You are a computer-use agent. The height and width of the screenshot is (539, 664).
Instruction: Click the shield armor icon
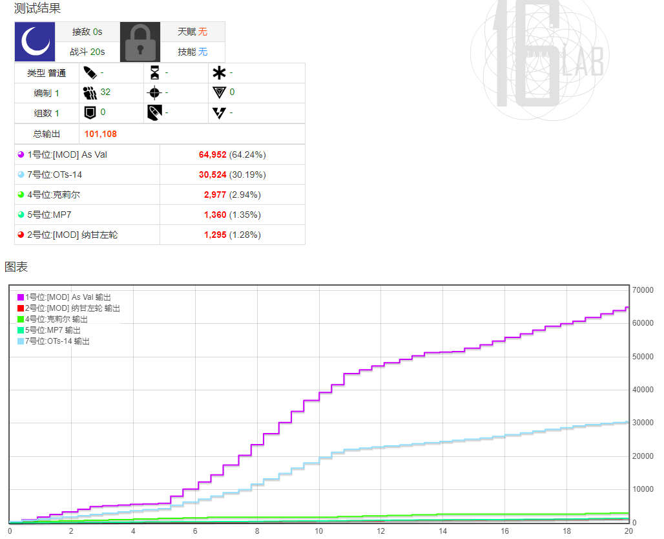tap(90, 113)
